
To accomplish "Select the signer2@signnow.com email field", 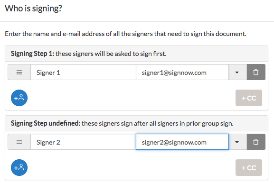I will [x=182, y=142].
